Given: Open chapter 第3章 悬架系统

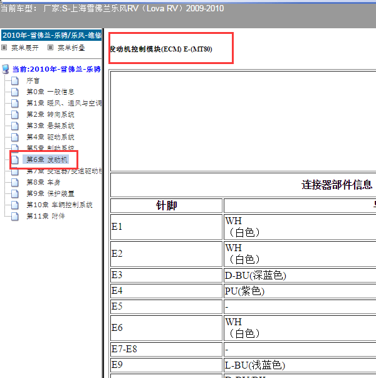Looking at the screenshot, I should [x=50, y=126].
